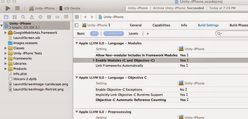Select the iOS Device destination
The height and width of the screenshot is (119, 248).
coord(70,8)
